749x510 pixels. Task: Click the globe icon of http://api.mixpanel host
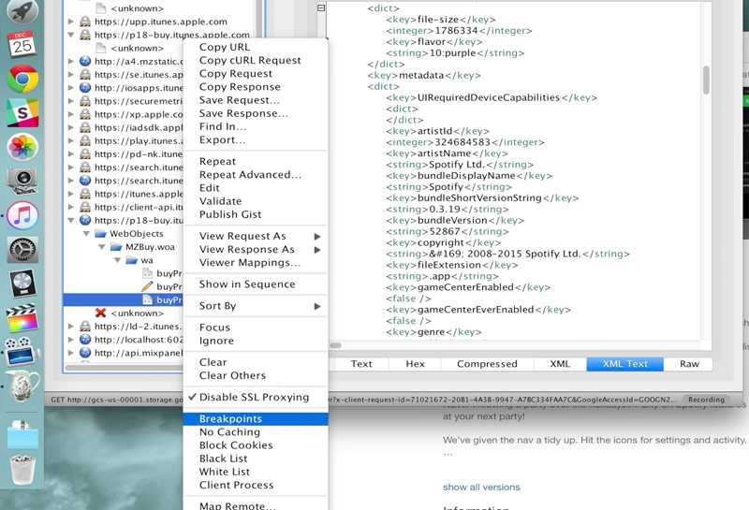(85, 353)
